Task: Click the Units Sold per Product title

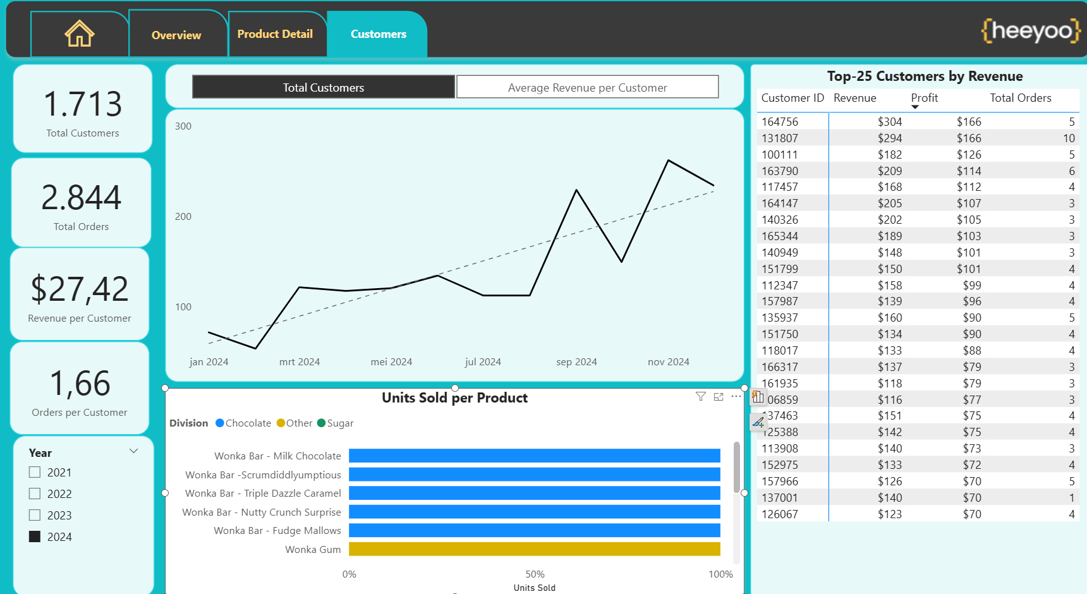Action: click(454, 397)
